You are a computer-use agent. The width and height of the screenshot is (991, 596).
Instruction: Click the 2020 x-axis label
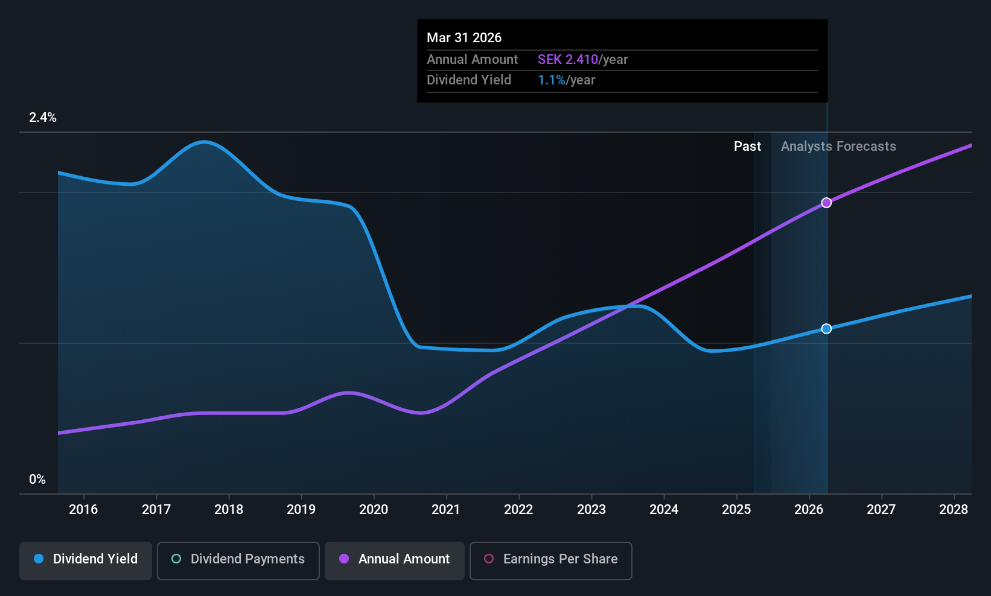click(x=374, y=509)
